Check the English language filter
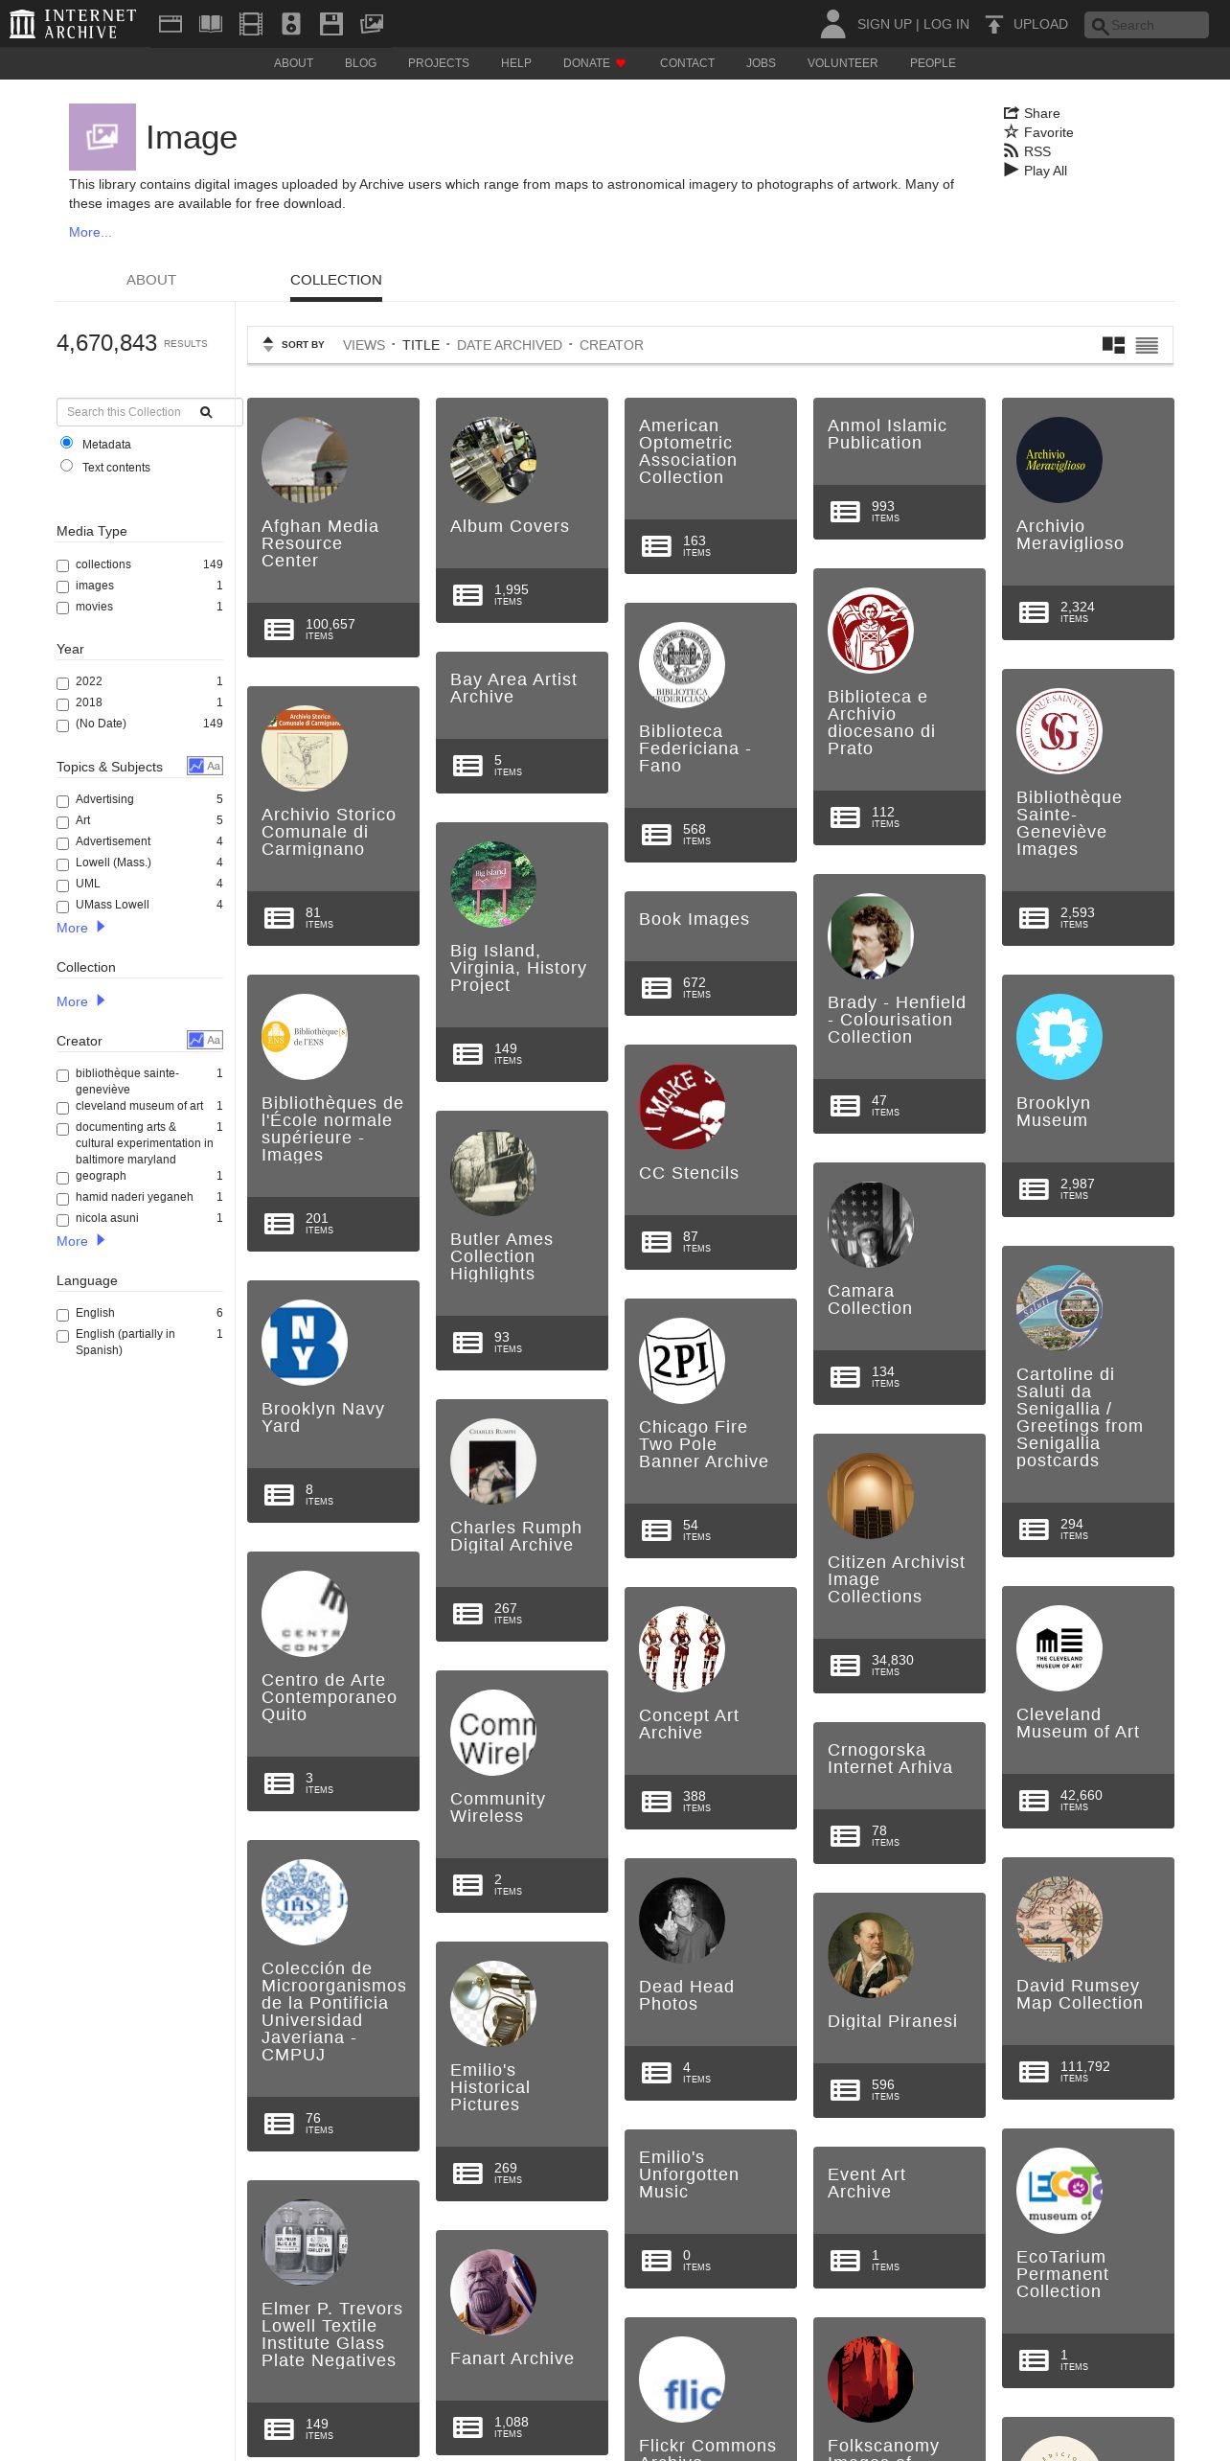 62,1314
